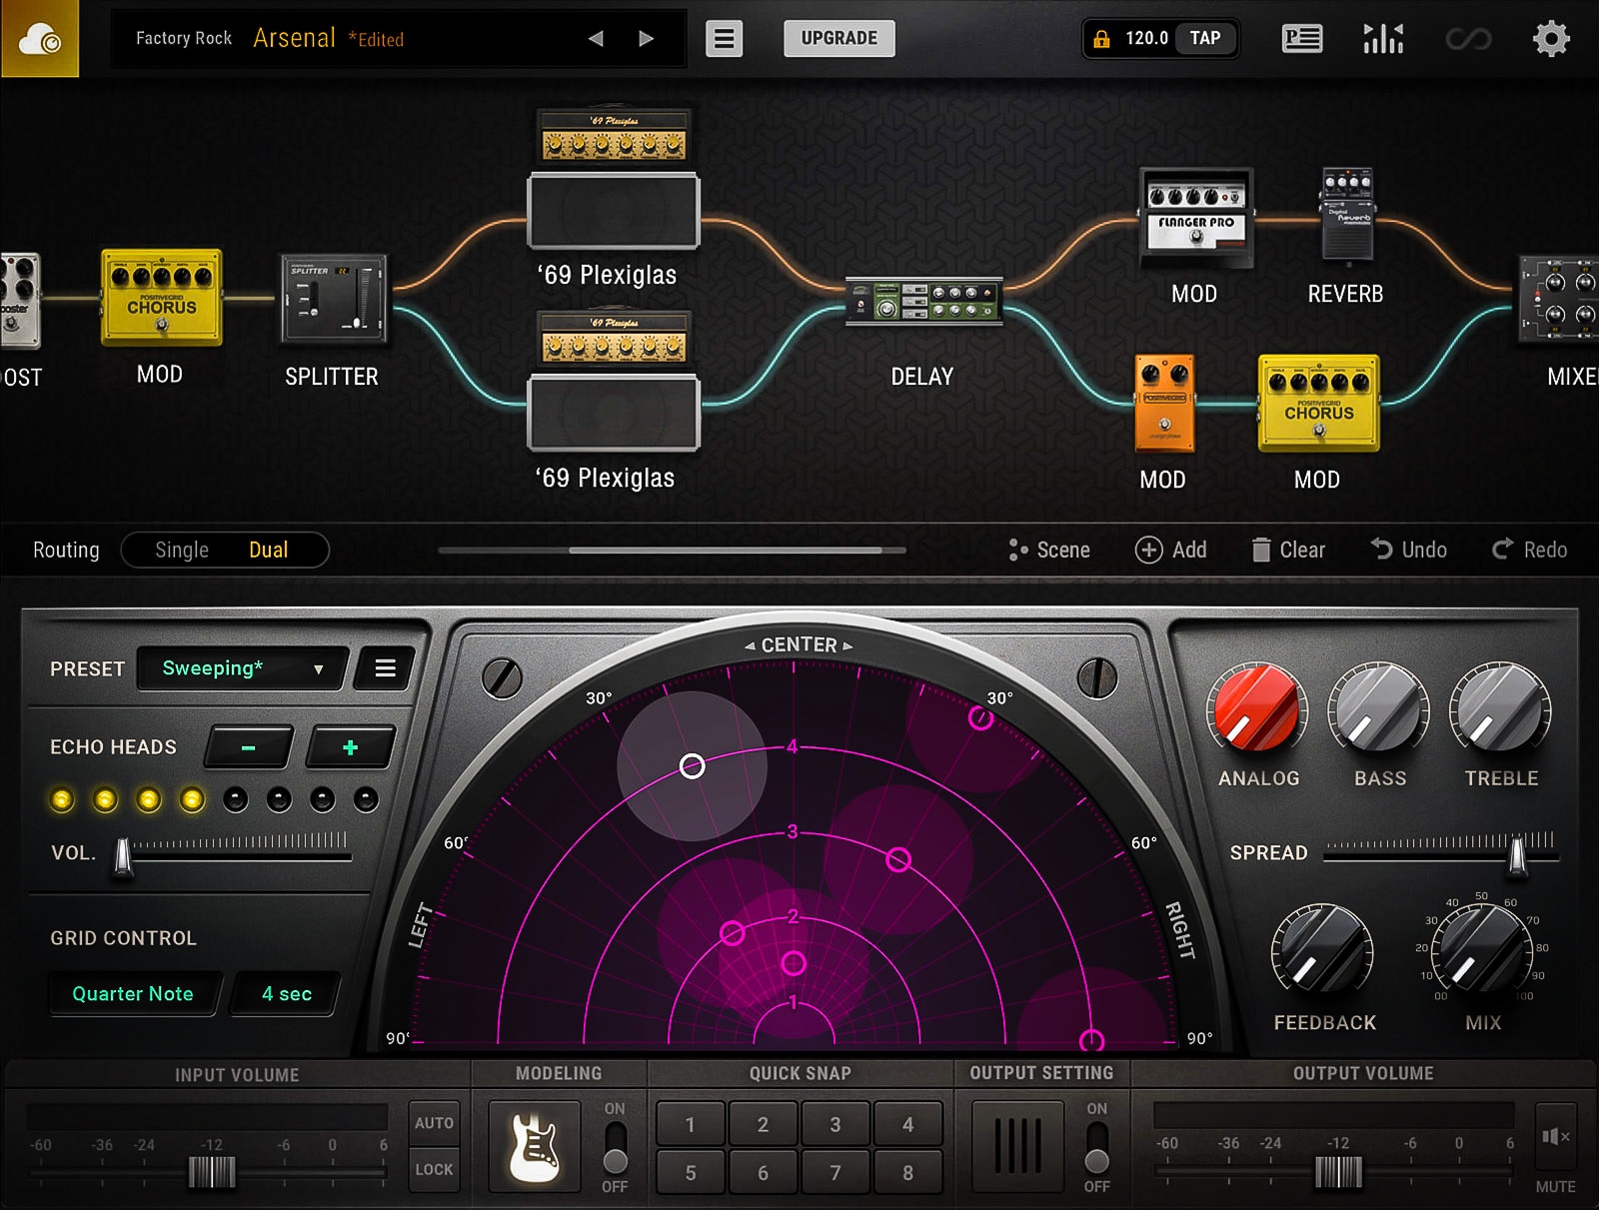Select the SPLITTER block in the signal chain

tap(332, 299)
